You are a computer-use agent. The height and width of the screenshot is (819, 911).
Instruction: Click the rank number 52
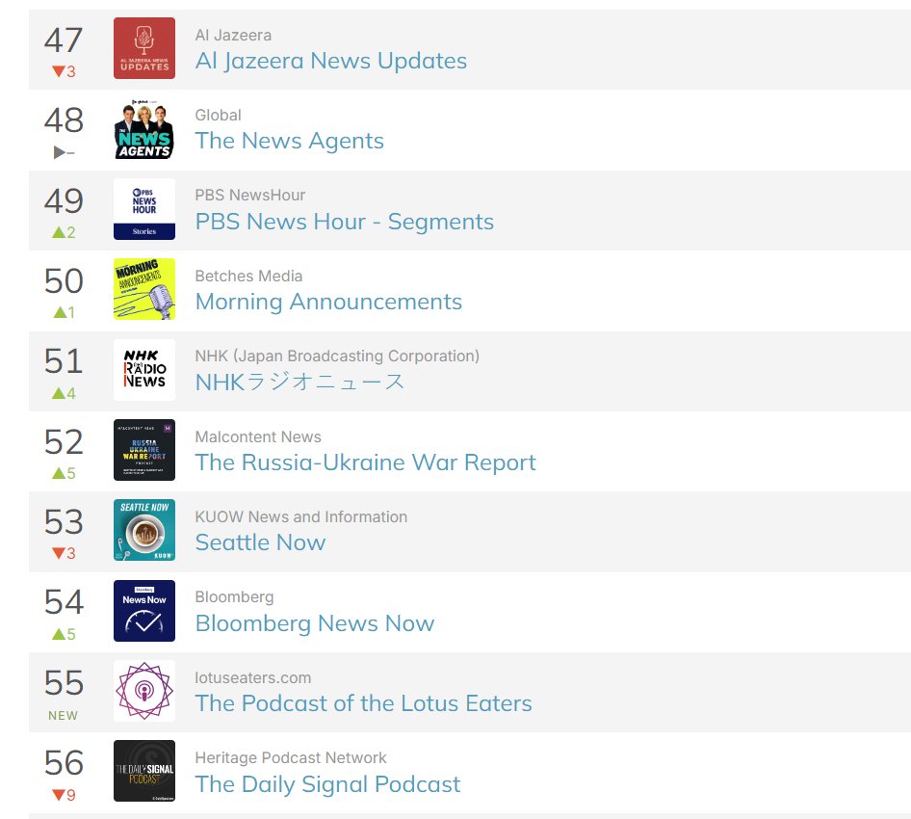coord(64,442)
